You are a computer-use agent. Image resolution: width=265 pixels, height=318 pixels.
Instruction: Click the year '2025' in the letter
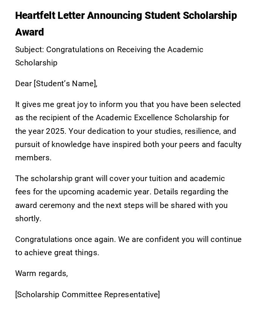coord(56,132)
